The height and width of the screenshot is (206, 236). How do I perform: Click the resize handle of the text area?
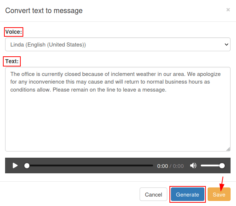click(x=228, y=149)
